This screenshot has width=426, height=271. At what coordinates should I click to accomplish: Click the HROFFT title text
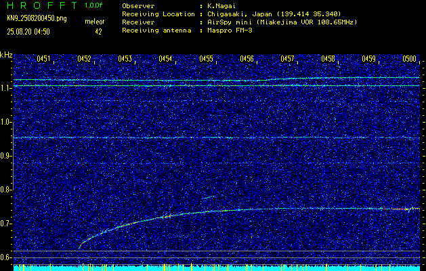(42, 5)
